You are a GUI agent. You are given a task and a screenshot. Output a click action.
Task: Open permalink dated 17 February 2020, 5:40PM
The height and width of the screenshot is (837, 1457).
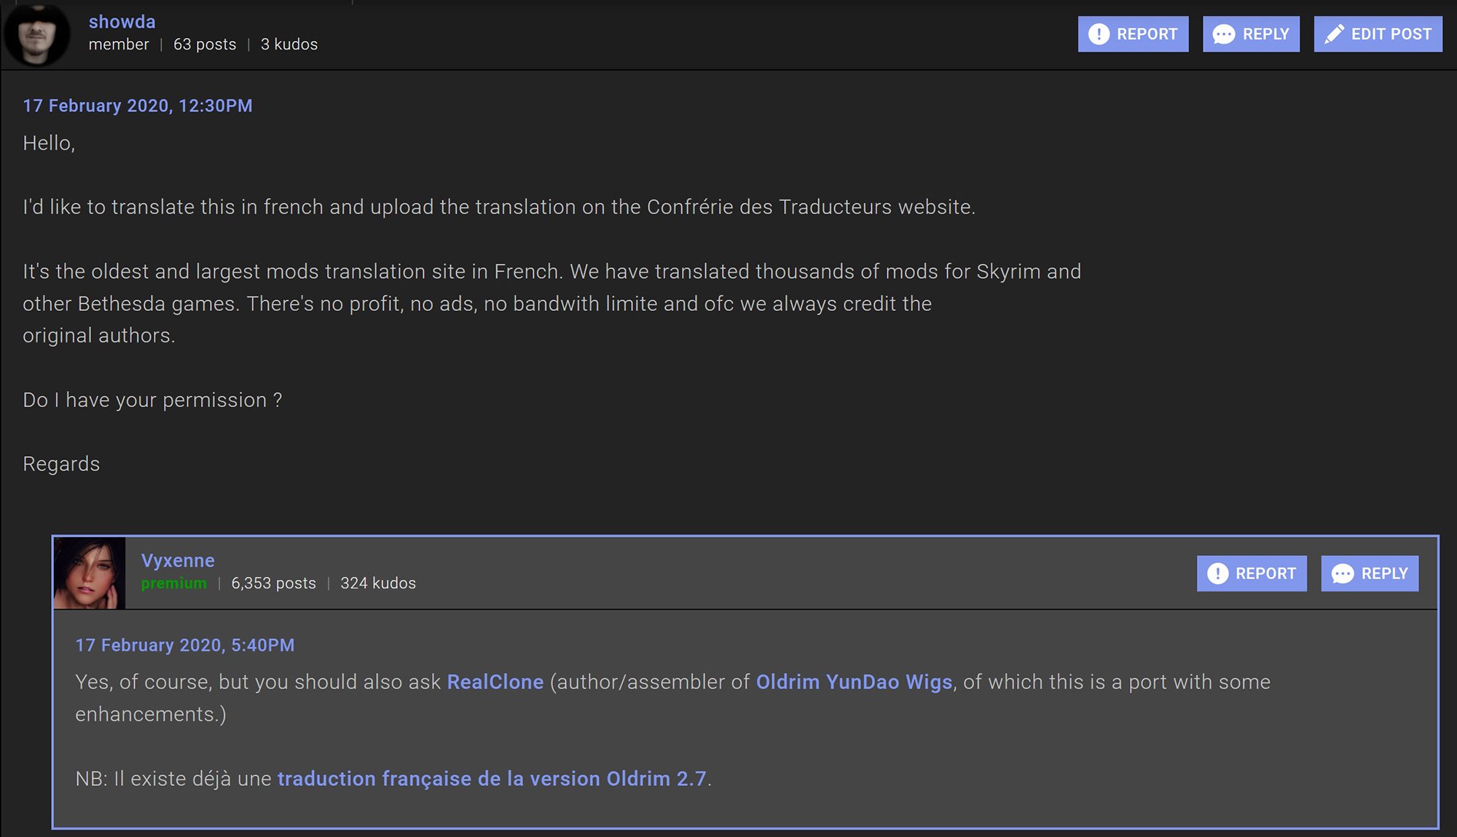click(185, 645)
